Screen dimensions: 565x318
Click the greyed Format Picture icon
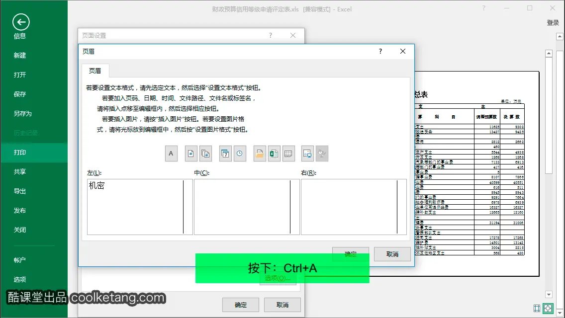click(x=322, y=154)
